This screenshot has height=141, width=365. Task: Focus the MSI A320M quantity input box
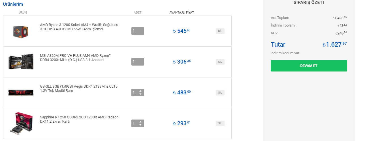pos(138,62)
